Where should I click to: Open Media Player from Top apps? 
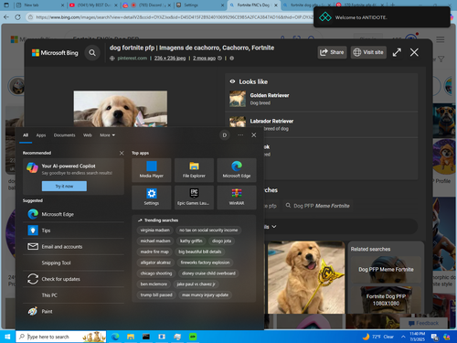pos(152,170)
